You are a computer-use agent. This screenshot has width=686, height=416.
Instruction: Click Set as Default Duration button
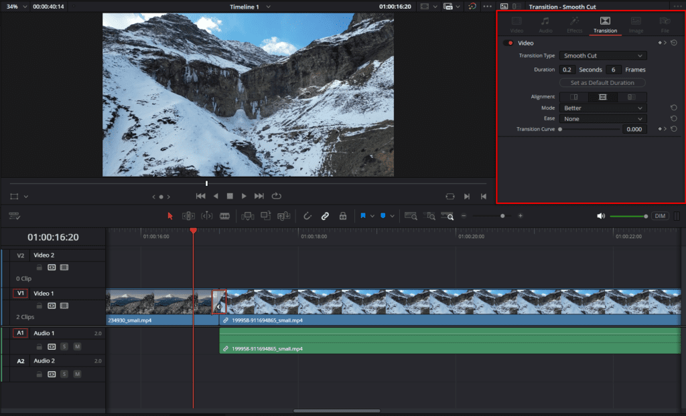602,83
